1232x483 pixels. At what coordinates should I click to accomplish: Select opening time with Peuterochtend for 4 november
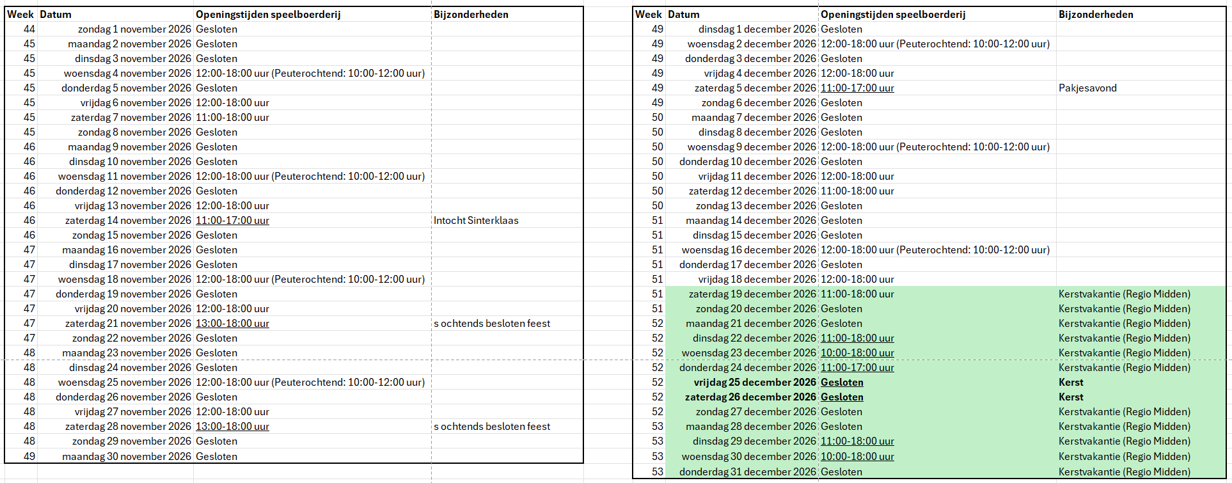[x=310, y=74]
